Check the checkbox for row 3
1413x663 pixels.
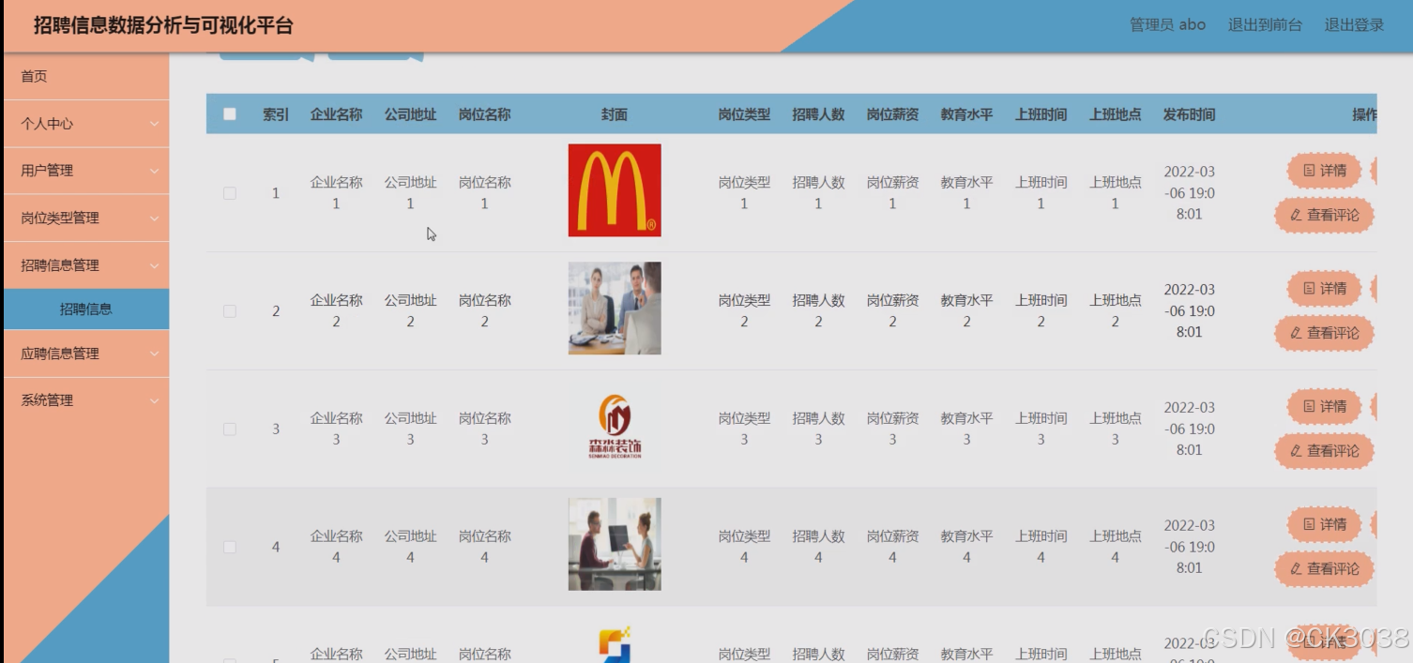230,429
